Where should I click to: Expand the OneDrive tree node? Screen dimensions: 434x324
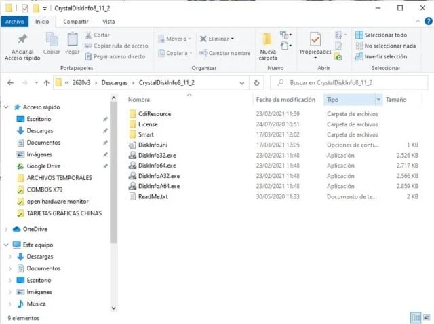pos(7,229)
